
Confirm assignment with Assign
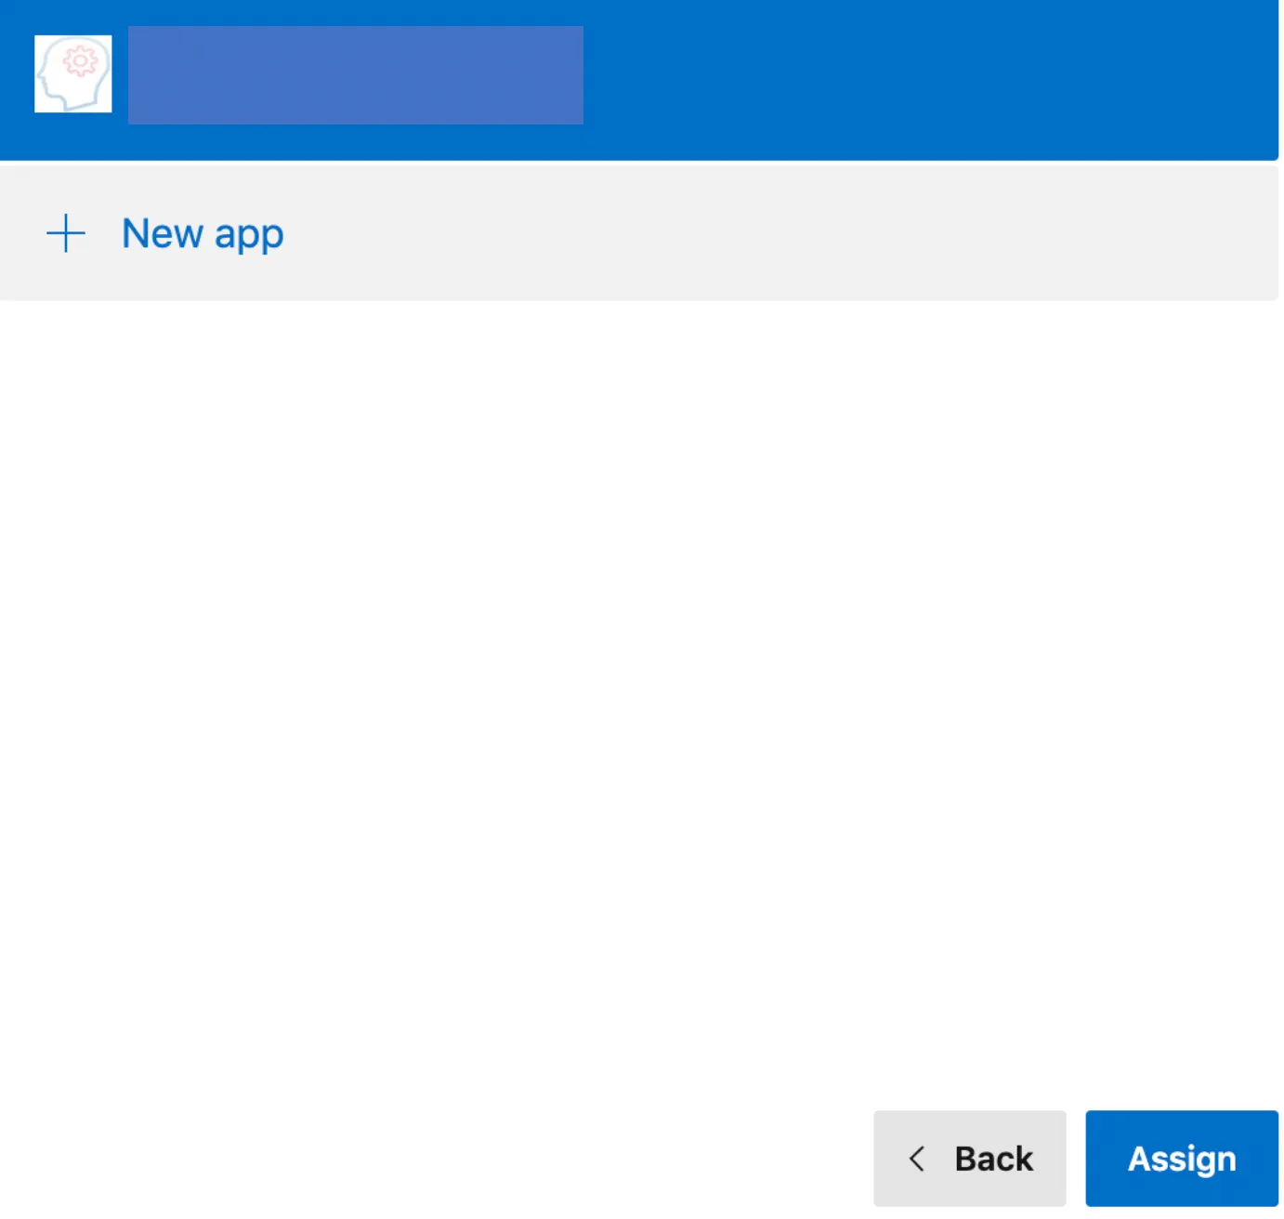click(1181, 1159)
